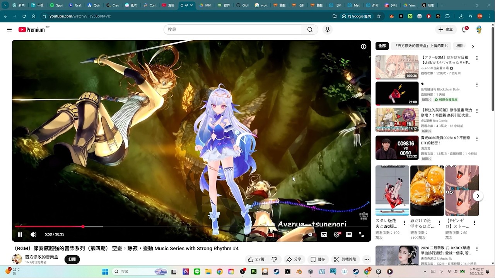Go back in browser history
This screenshot has width=495, height=278.
5,16
